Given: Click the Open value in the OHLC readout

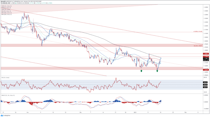Looking at the screenshot, I should 31,3.
